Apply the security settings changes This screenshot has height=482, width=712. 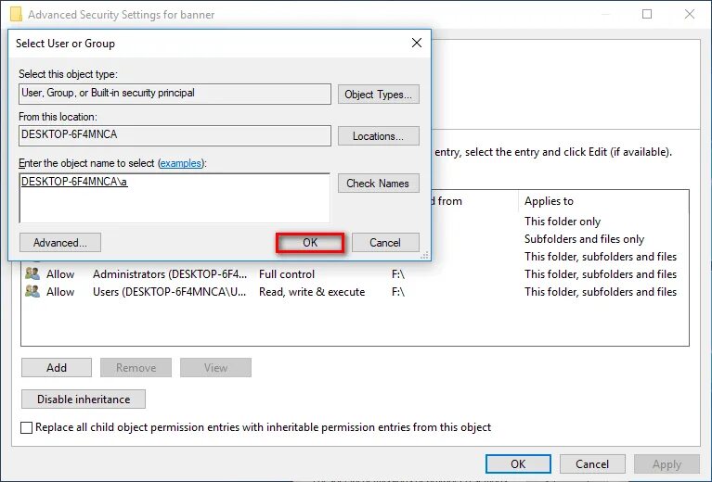pos(667,463)
